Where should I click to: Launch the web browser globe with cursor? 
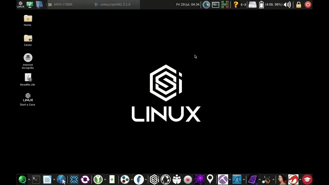pos(61,179)
